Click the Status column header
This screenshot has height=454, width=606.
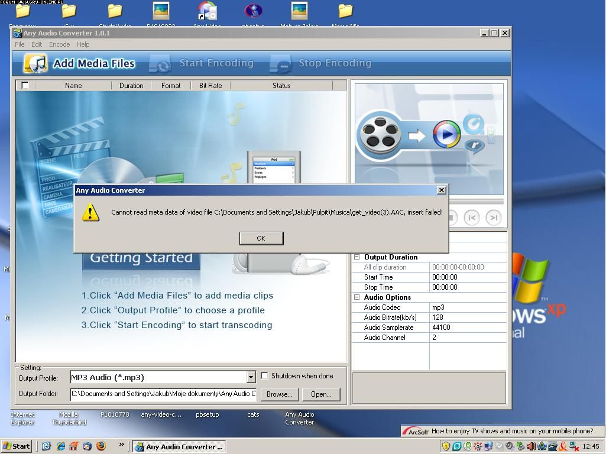(x=281, y=85)
